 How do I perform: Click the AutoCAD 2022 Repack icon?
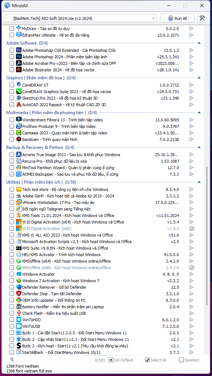click(x=19, y=105)
